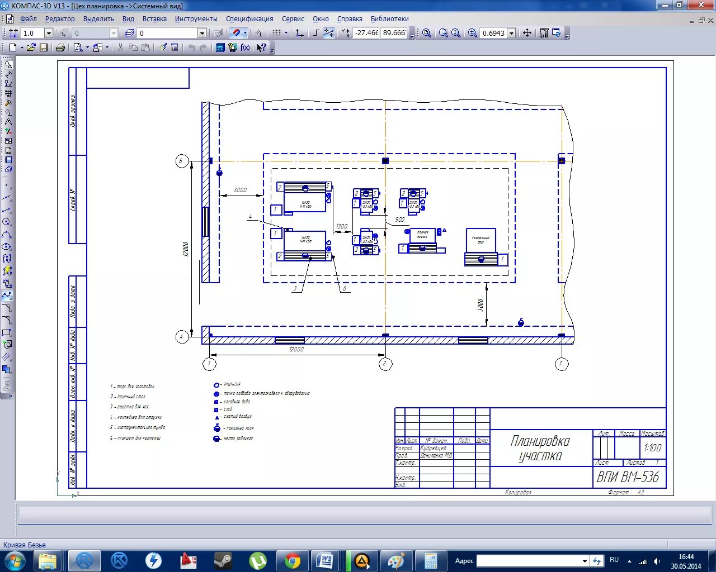
Task: Toggle the Geometry panel at left sidebar top
Action: point(8,64)
